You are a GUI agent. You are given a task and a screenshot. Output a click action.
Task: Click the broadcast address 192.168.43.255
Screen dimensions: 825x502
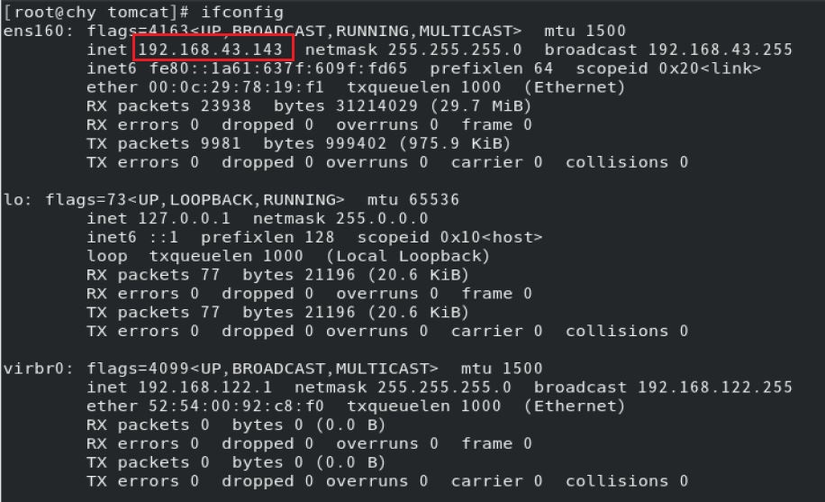click(720, 50)
